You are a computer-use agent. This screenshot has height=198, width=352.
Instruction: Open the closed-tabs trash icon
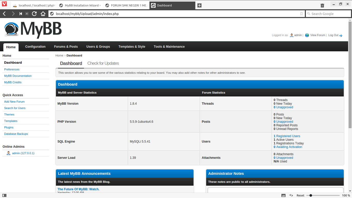[322, 5]
